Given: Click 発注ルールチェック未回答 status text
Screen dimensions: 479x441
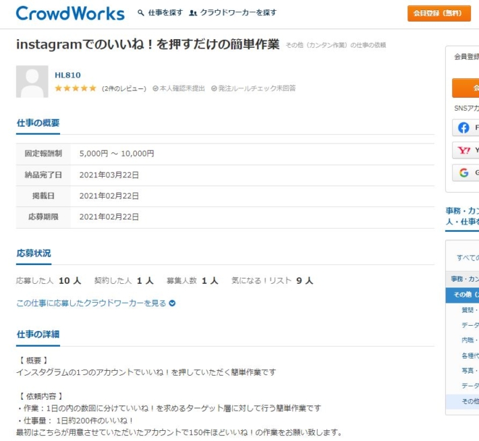Looking at the screenshot, I should tap(257, 88).
